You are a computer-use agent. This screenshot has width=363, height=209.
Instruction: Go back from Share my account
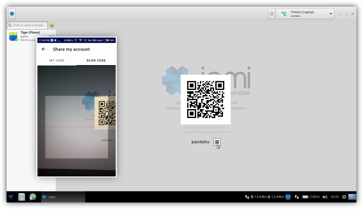tap(43, 49)
